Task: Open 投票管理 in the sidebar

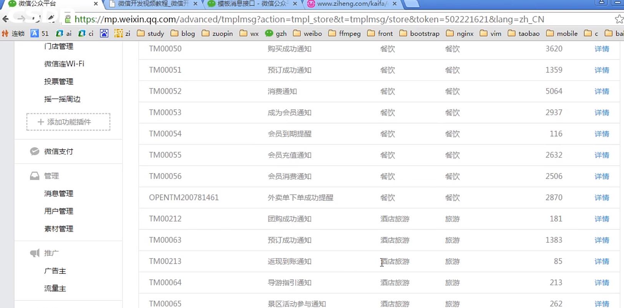Action: pos(59,81)
